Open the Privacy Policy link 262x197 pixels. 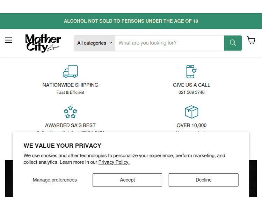click(x=114, y=162)
